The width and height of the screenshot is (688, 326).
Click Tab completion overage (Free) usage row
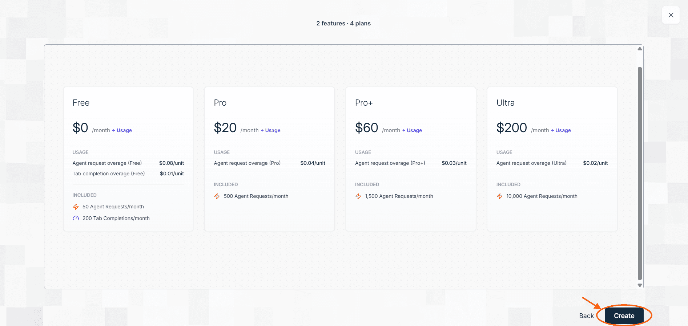128,174
